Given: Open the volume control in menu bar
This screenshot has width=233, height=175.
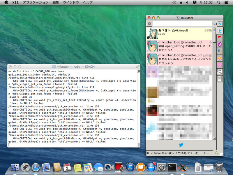Looking at the screenshot, I should point(187,2).
